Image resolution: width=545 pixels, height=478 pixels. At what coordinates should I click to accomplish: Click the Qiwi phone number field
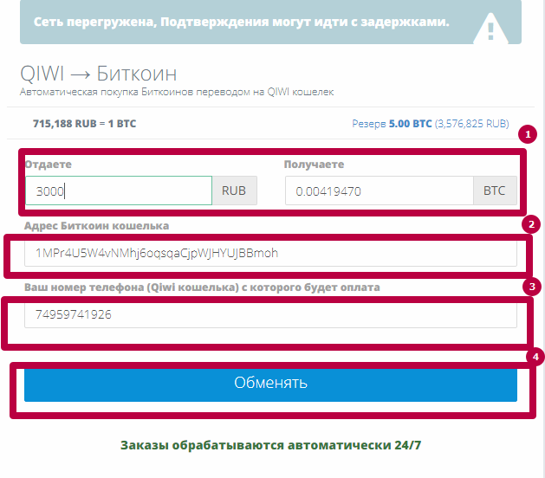pos(270,314)
